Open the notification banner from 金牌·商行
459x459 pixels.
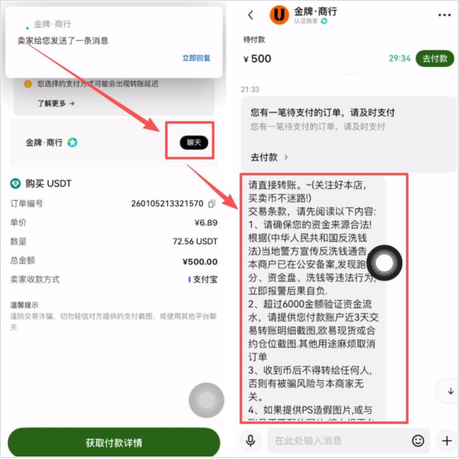pyautogui.click(x=114, y=42)
